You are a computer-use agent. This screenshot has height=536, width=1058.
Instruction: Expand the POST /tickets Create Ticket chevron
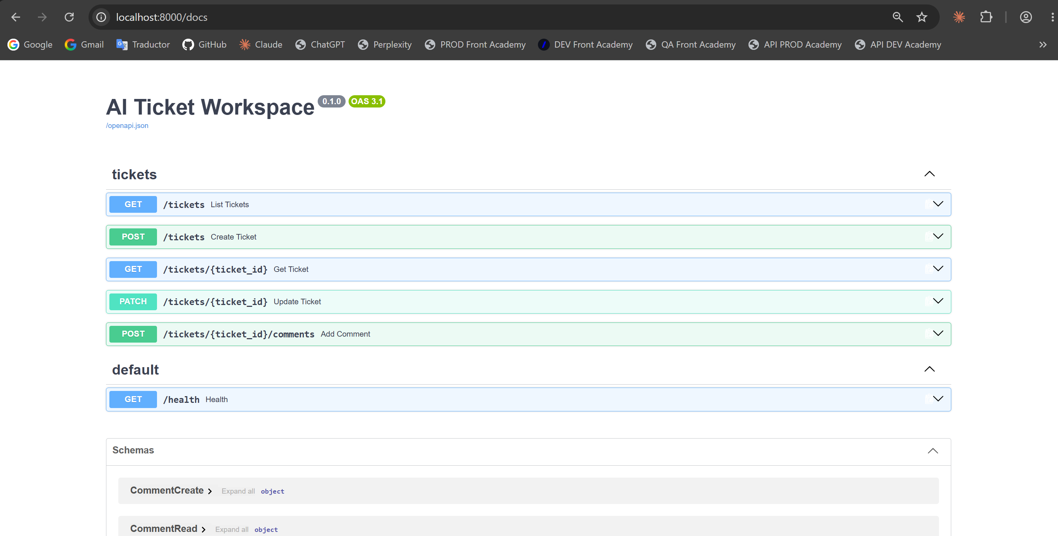938,236
